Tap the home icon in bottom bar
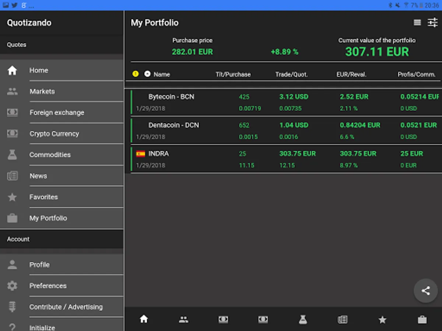Viewport: 442px width, 331px height. coord(144,319)
